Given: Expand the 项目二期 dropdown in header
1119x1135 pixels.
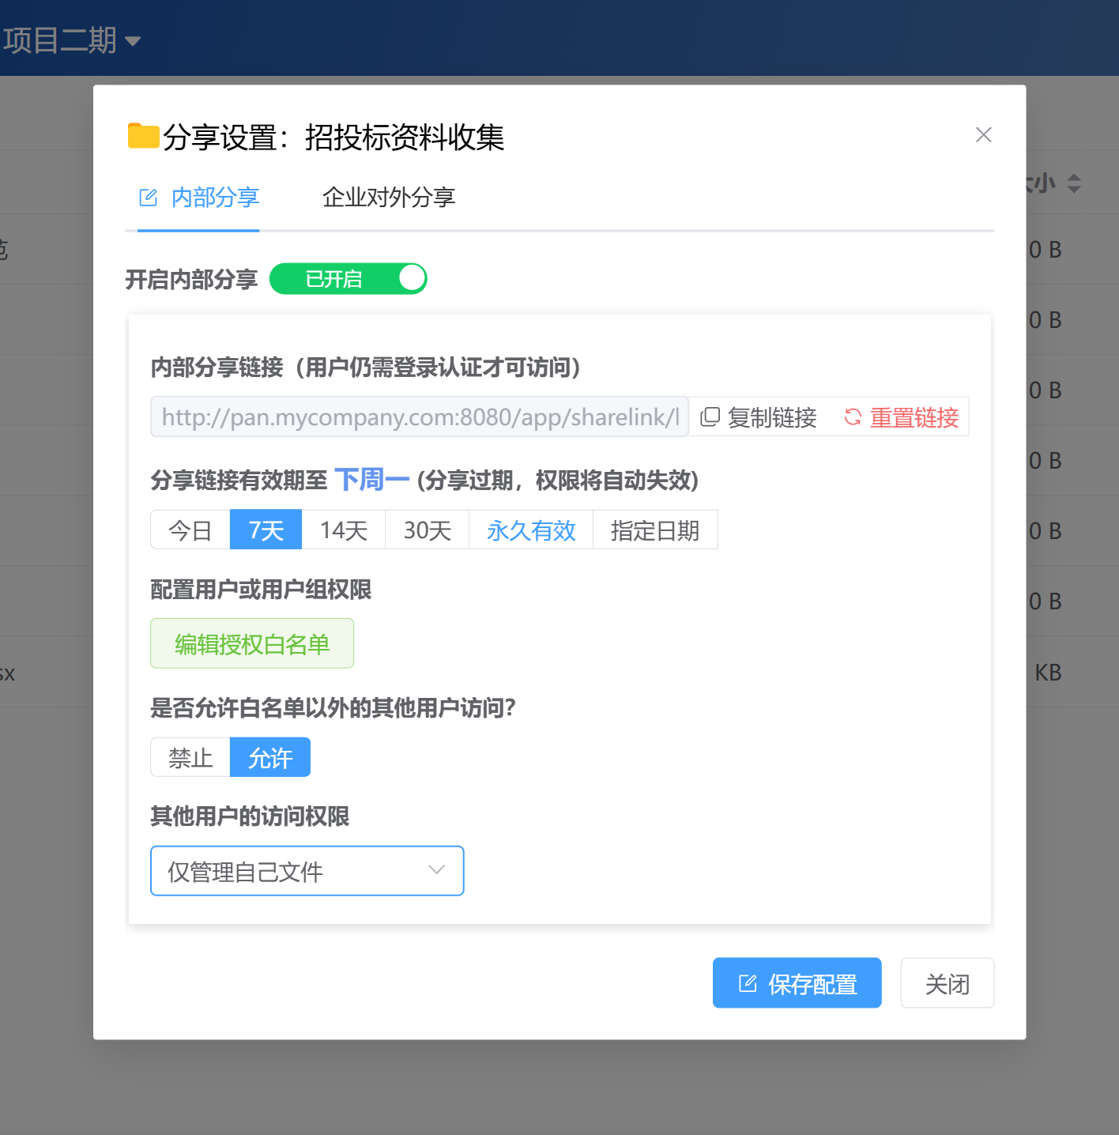Looking at the screenshot, I should pos(71,40).
